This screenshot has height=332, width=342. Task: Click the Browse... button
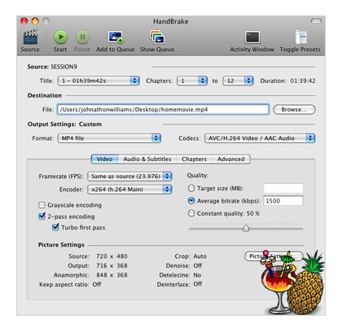[x=294, y=110]
